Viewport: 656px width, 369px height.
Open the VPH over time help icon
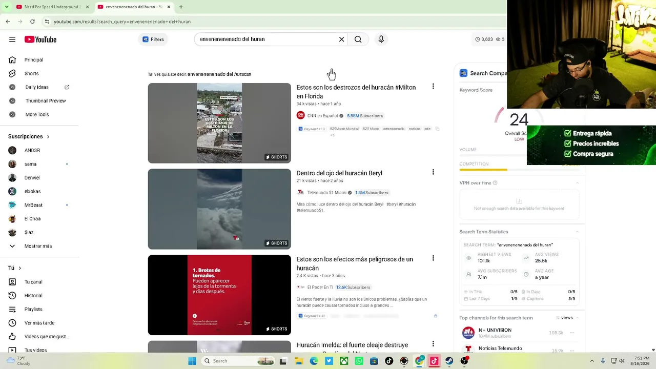click(495, 183)
